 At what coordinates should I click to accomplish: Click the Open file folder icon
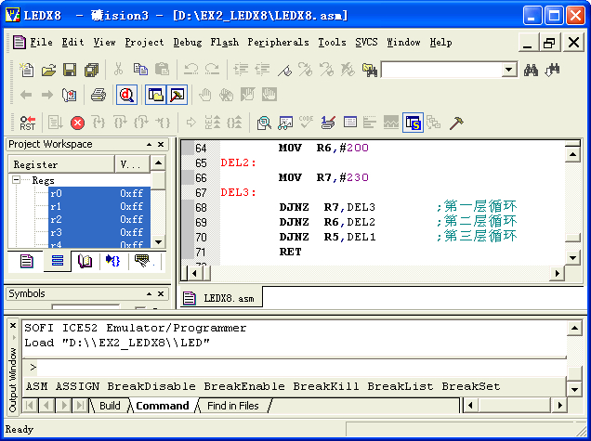point(48,70)
